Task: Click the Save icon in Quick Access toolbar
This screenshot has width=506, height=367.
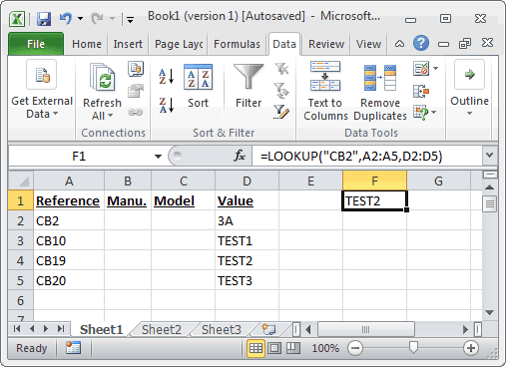Action: 44,19
